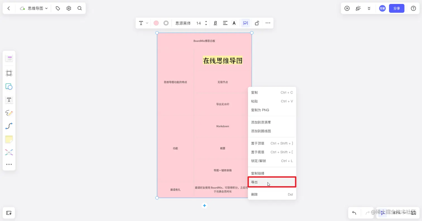Viewport: 422px width, 221px height.
Task: Click the 宏豪 user avatar
Action: point(382,8)
